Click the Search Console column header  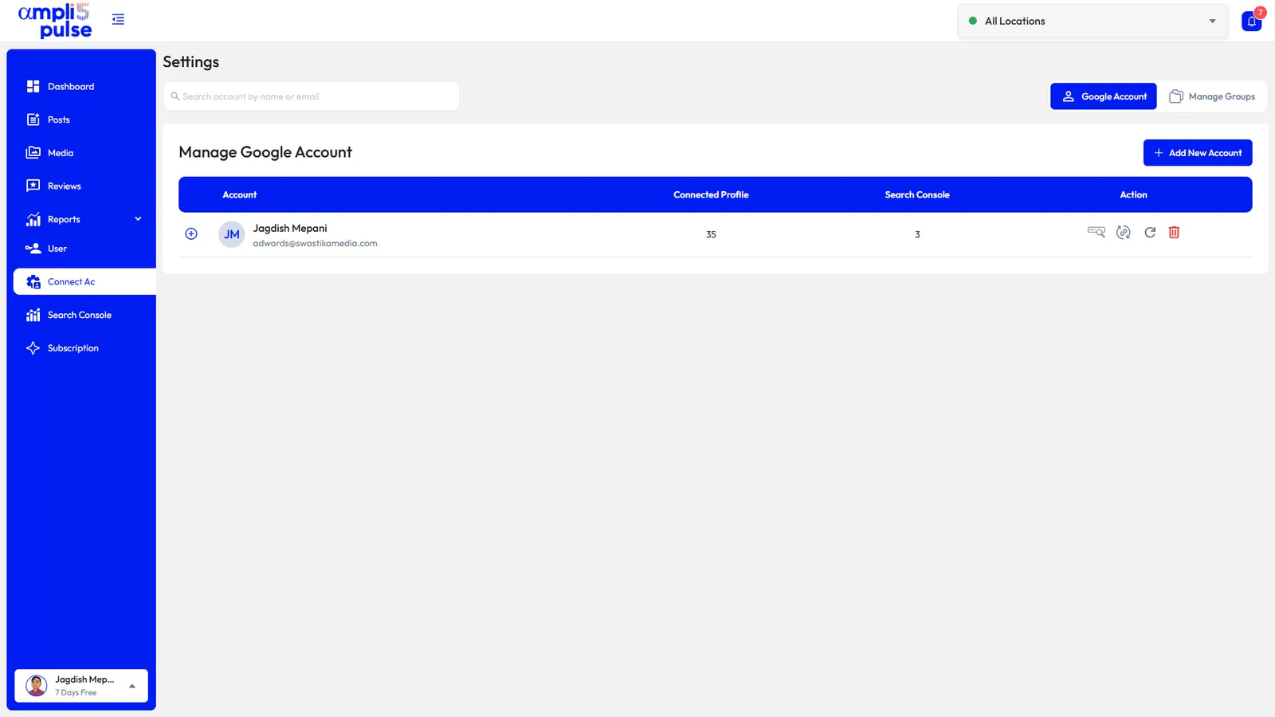pos(917,194)
